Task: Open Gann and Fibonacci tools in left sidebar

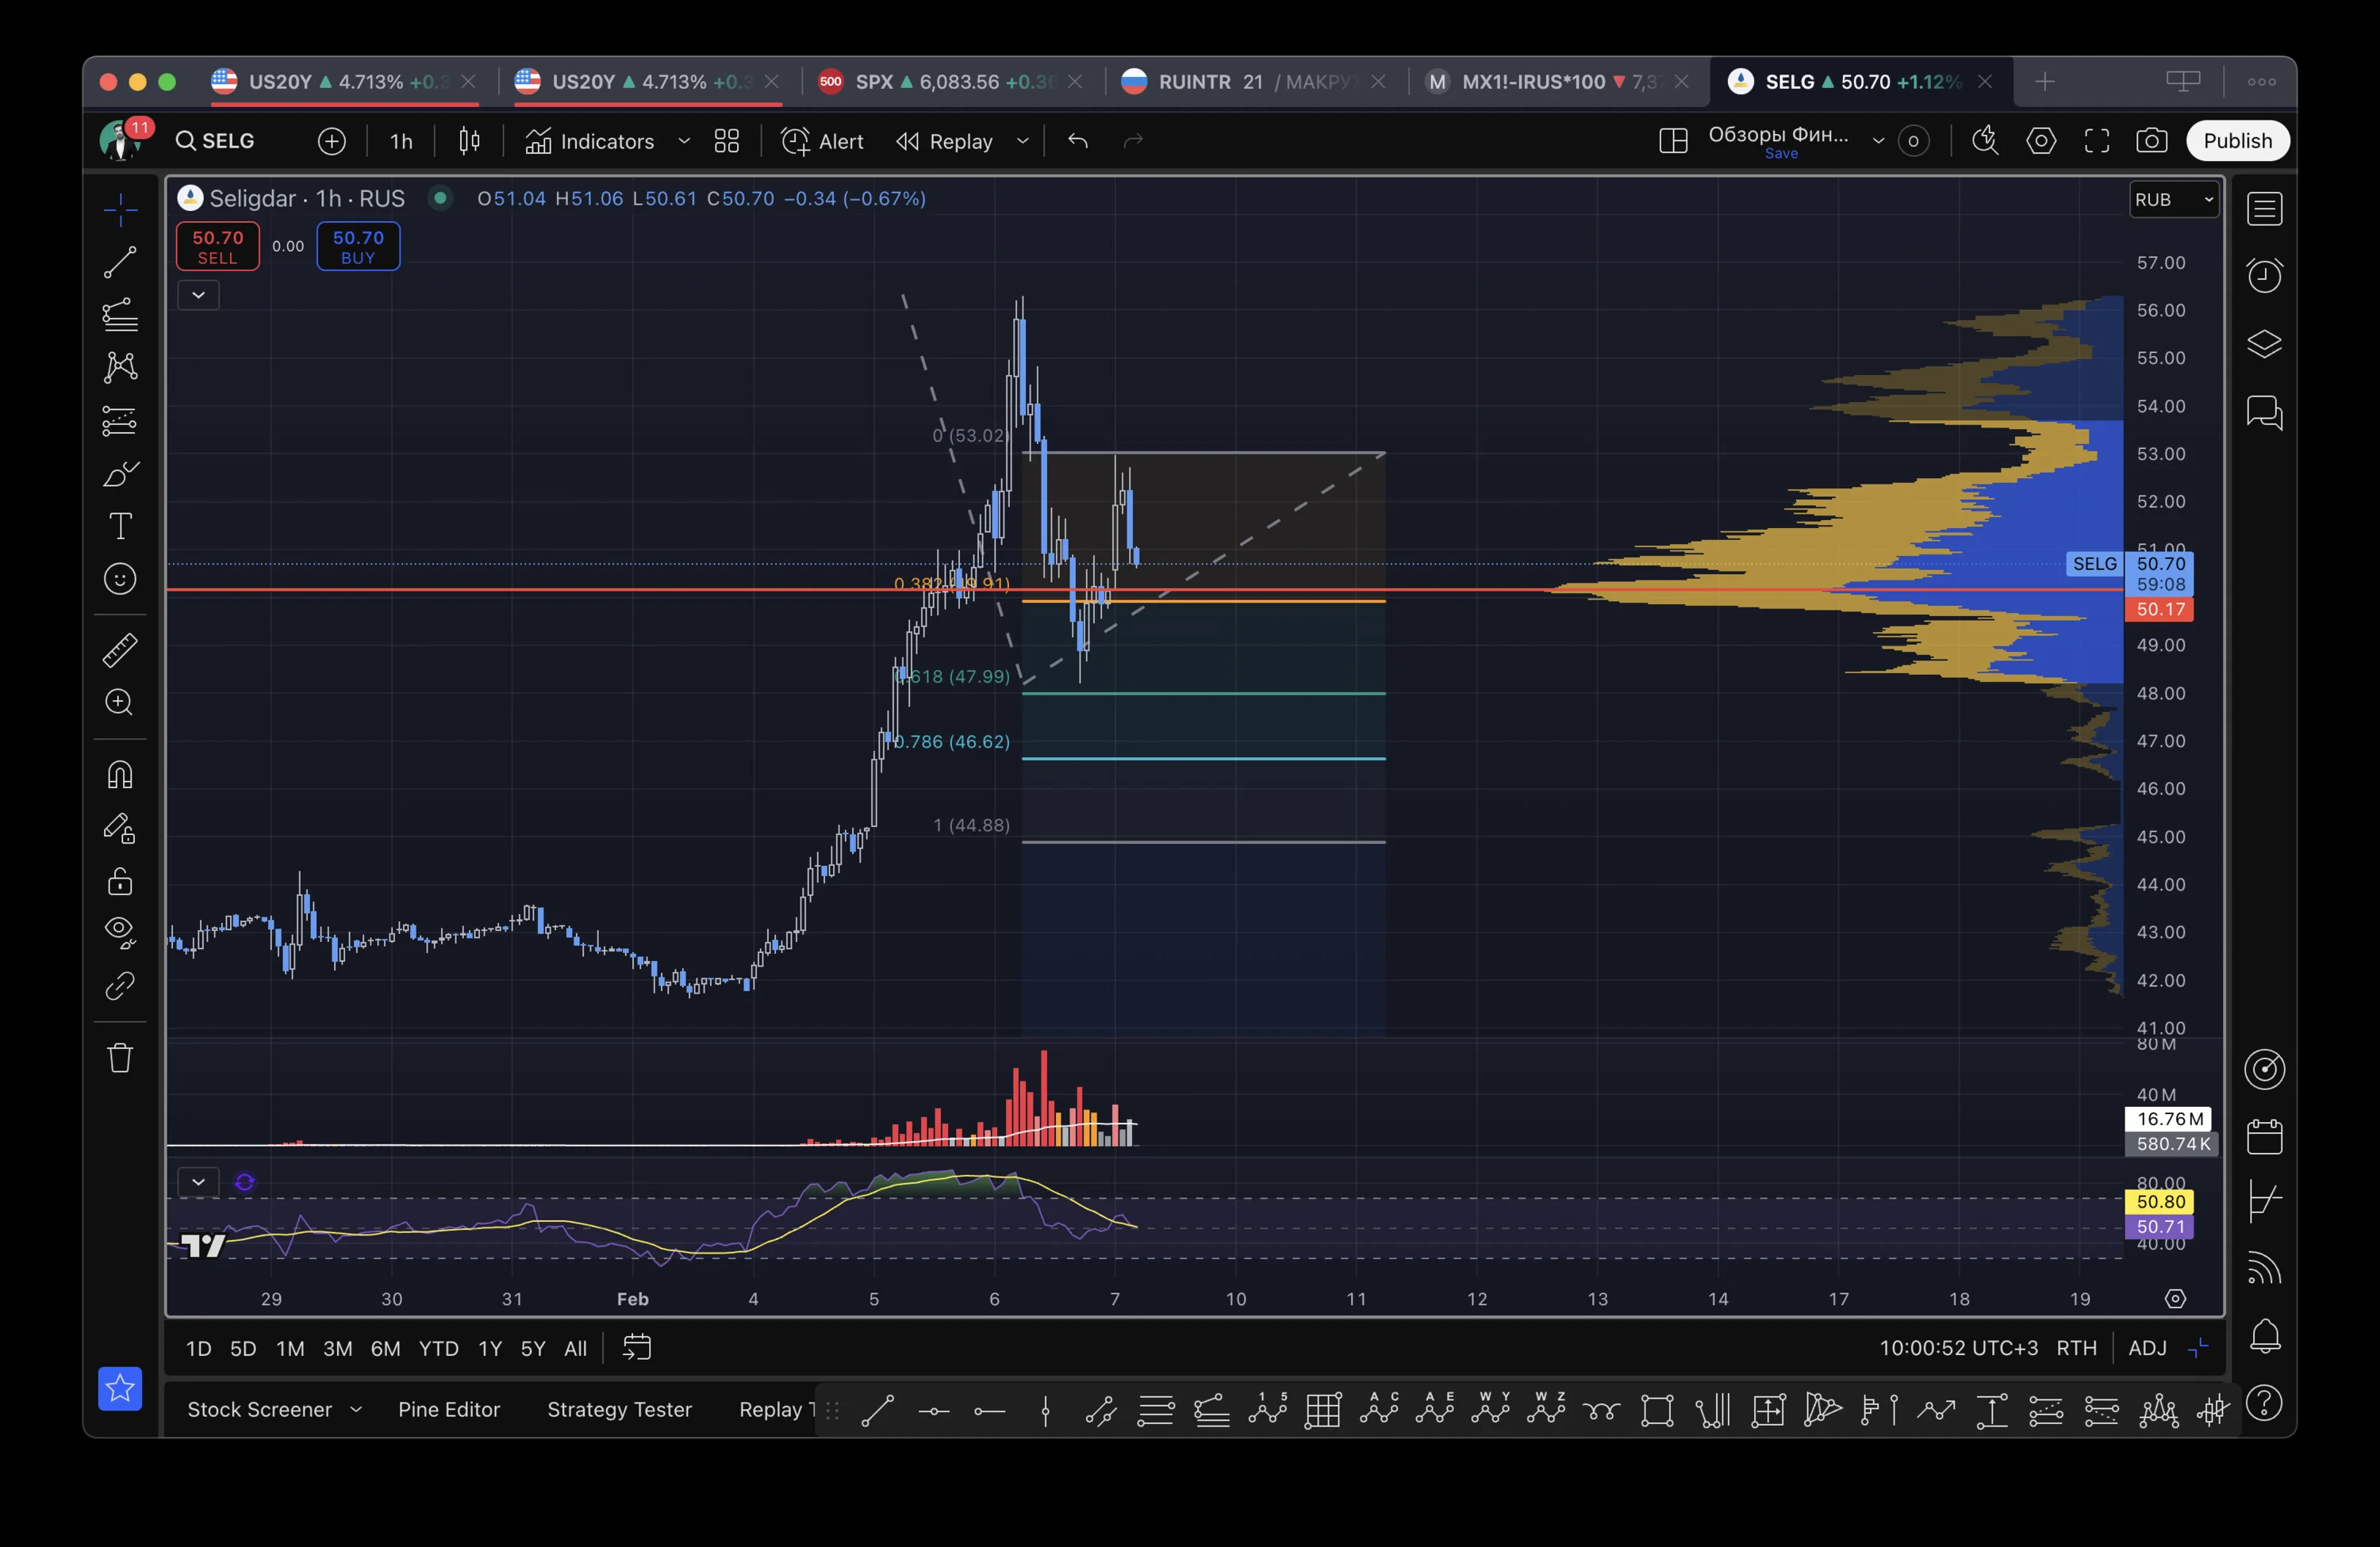Action: coord(120,316)
